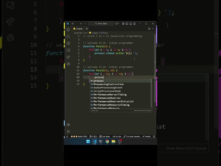Click the process.stdout.write code line

coord(116,53)
